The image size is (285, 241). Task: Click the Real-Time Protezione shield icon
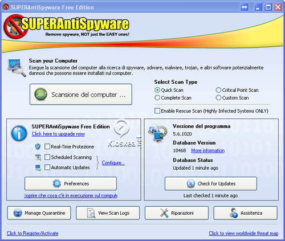(38, 146)
